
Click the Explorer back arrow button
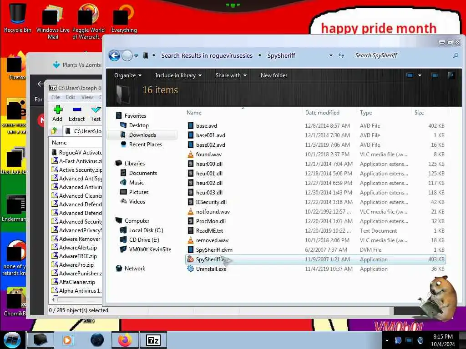[114, 55]
